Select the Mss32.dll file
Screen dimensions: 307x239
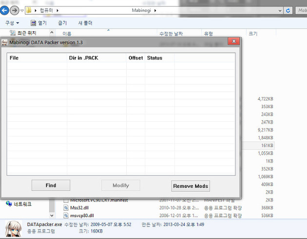tap(79, 208)
